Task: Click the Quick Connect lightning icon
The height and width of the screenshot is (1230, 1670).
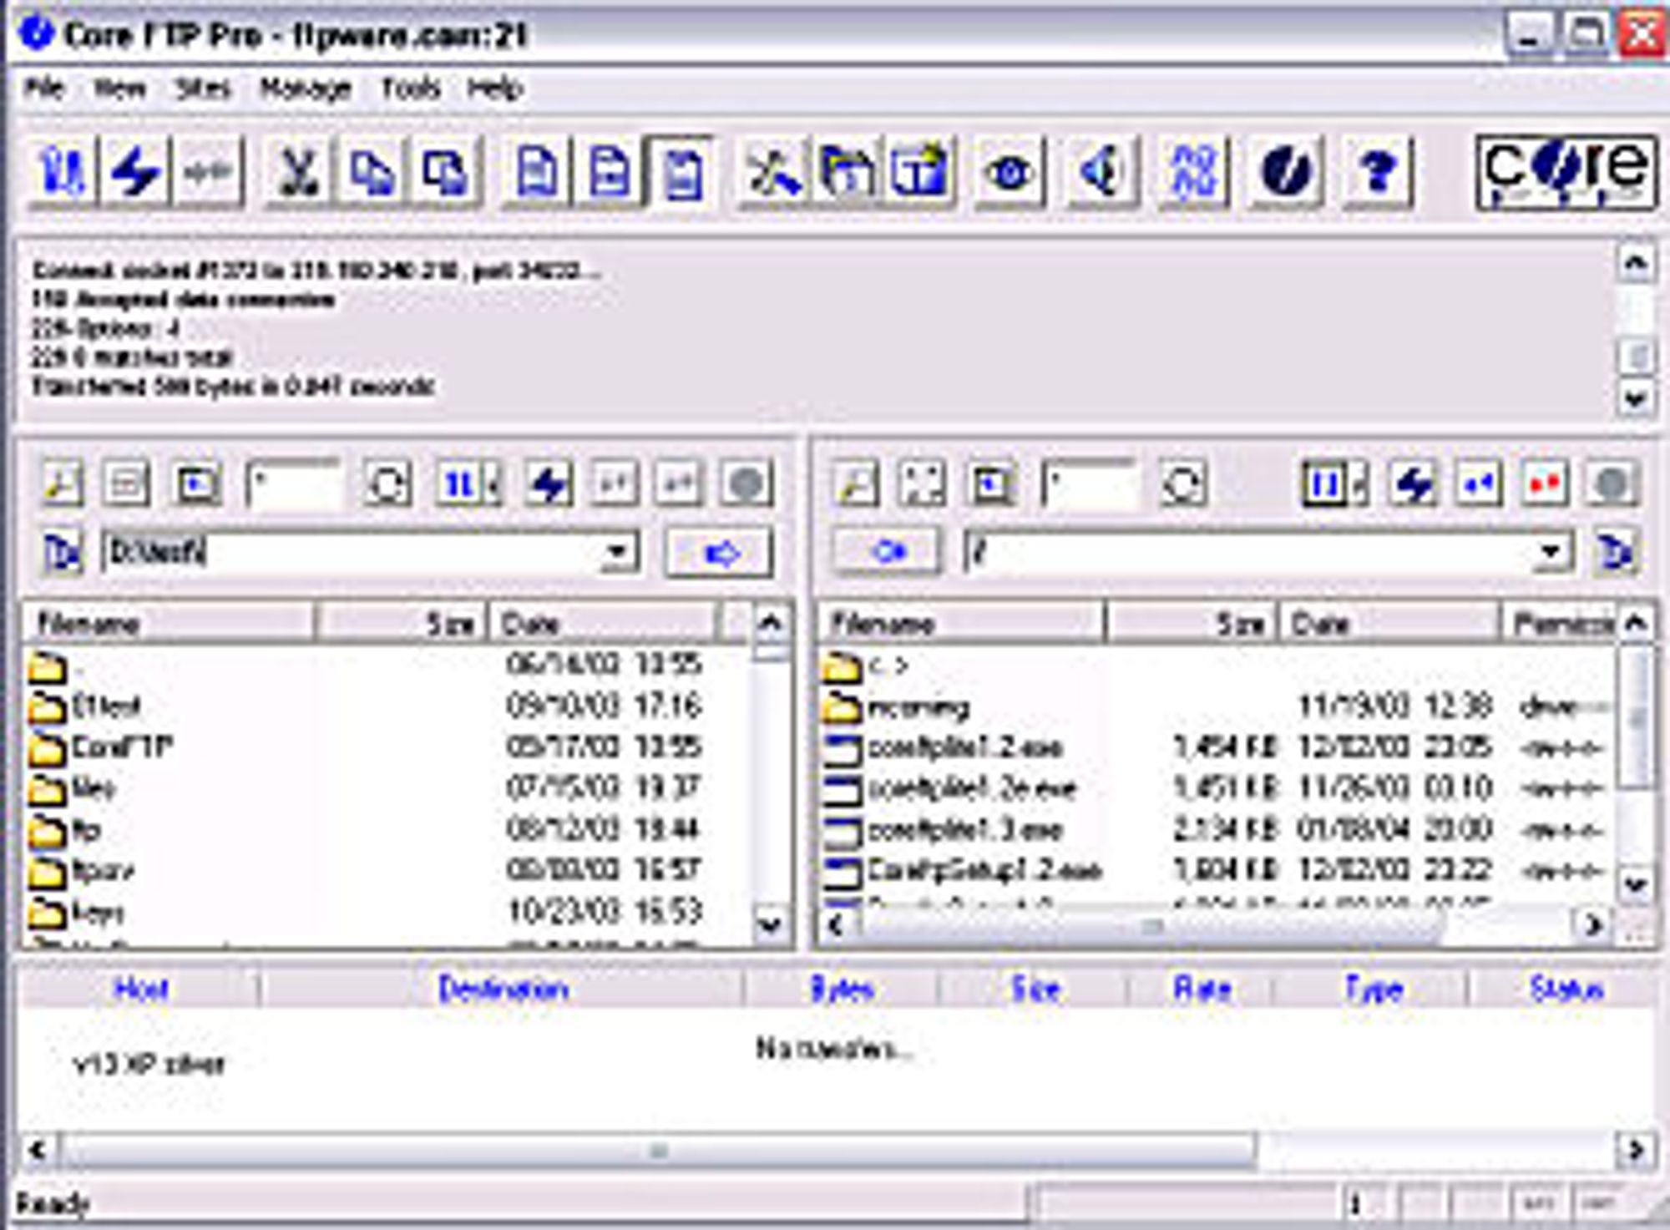Action: [134, 172]
